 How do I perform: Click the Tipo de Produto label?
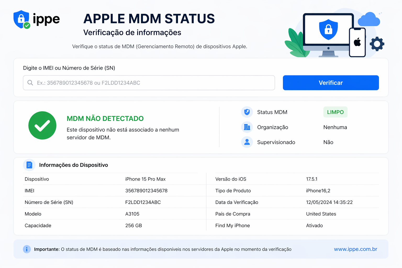233,191
